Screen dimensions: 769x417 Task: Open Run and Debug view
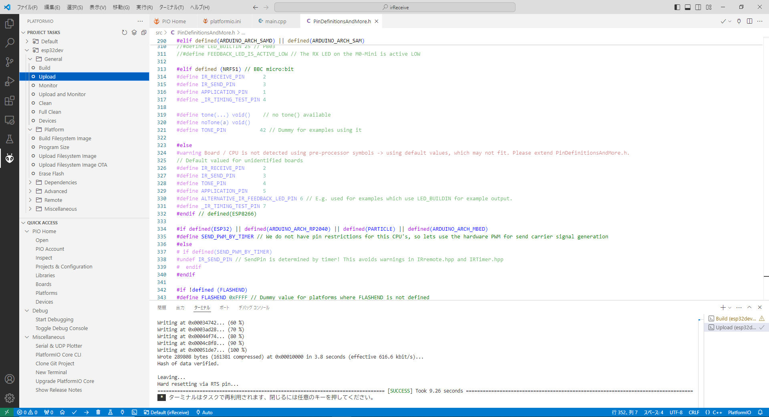click(x=10, y=81)
